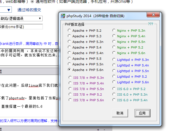Select IIS 6.0 + PHP 5.2
Image resolution: width=173 pixels, height=131 pixels.
tap(114, 89)
